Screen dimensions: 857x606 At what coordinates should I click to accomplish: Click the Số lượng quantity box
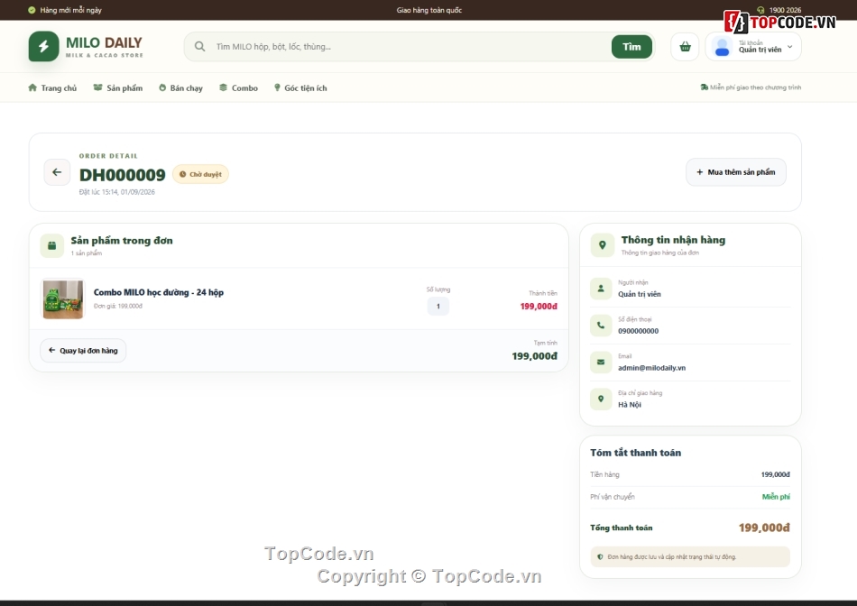click(x=438, y=306)
